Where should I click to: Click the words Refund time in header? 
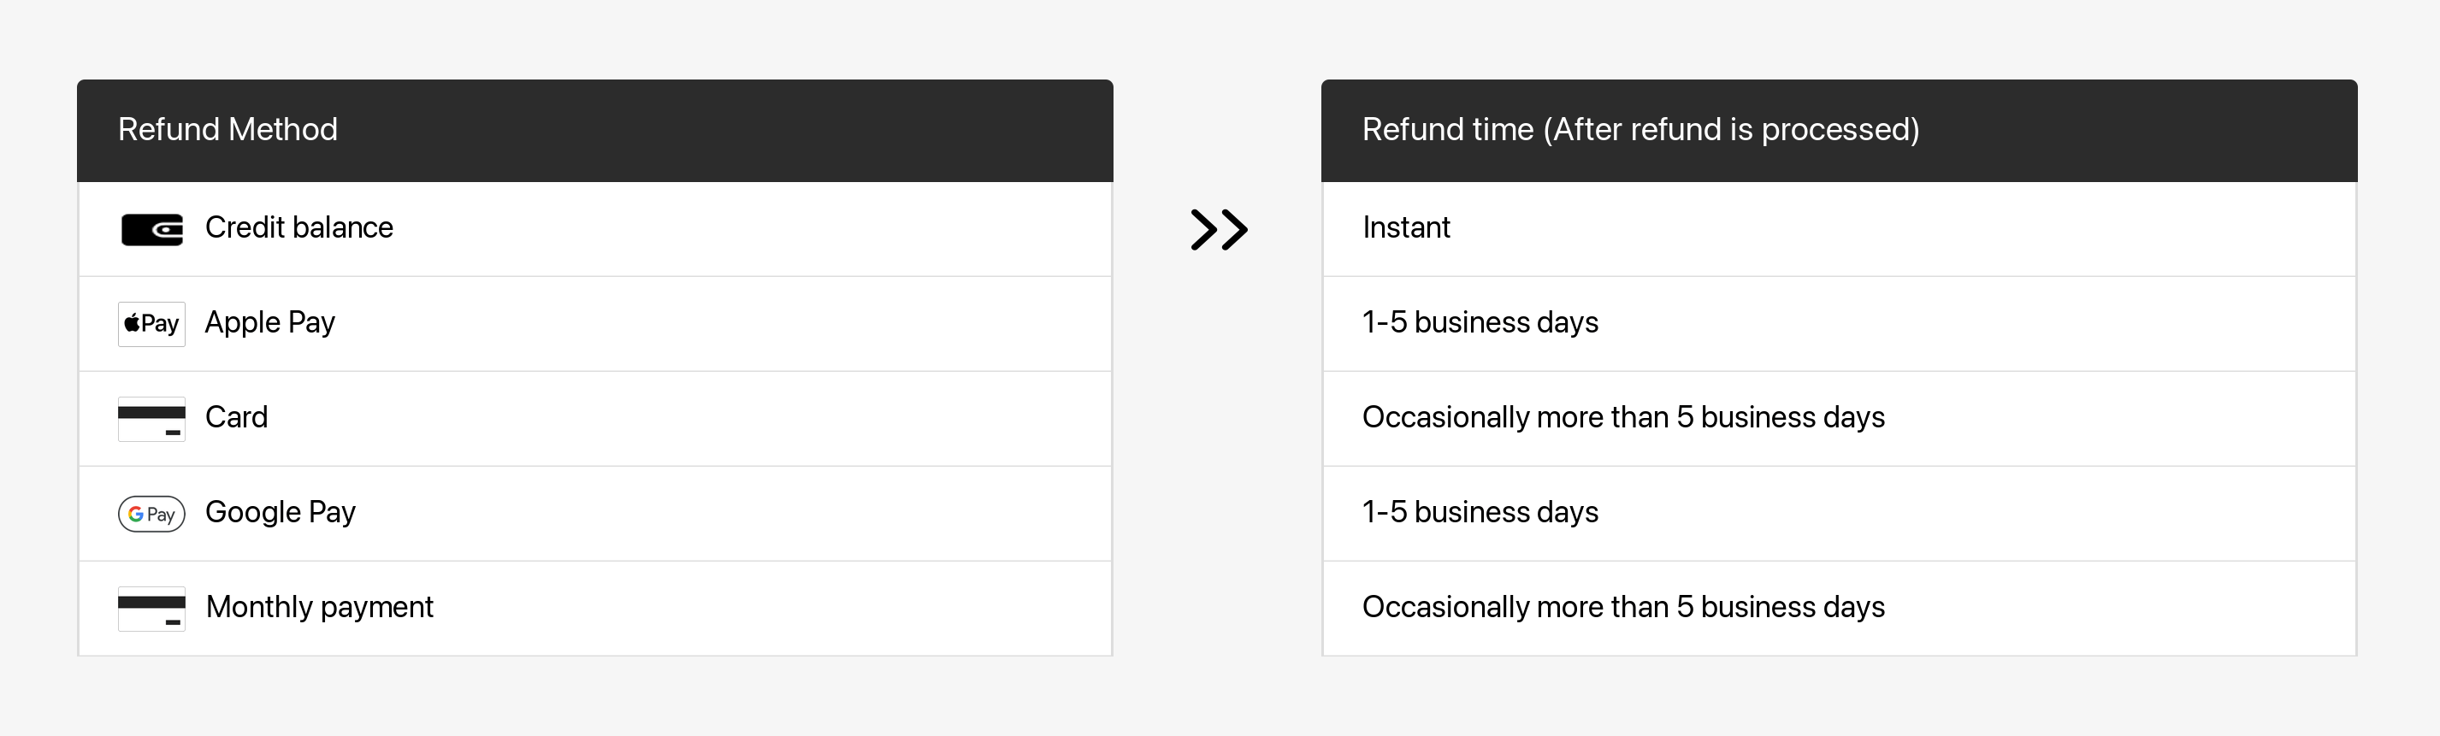coord(1447,129)
